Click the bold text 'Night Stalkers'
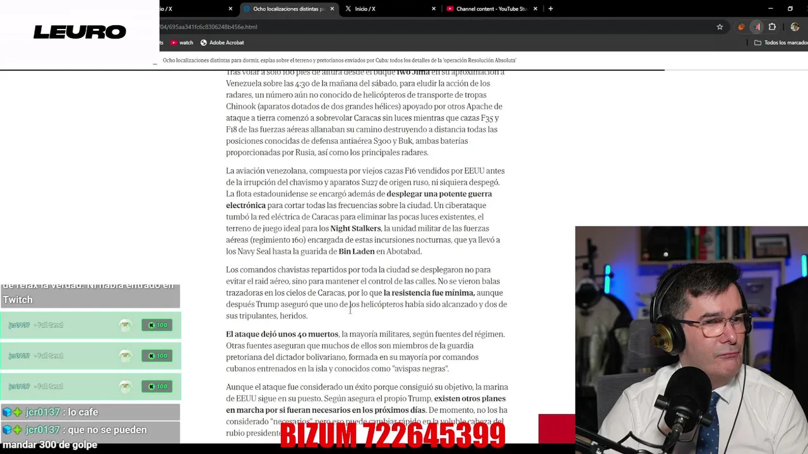Viewport: 808px width, 454px height. (x=355, y=228)
